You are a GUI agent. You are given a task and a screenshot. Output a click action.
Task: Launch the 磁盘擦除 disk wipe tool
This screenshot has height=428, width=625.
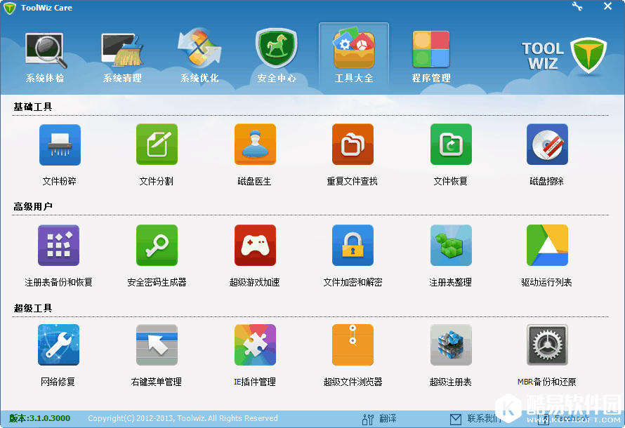547,145
